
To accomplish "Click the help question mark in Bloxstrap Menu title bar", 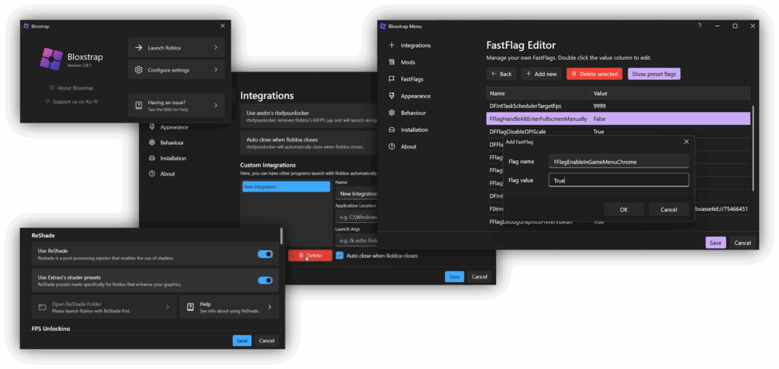I will (700, 26).
